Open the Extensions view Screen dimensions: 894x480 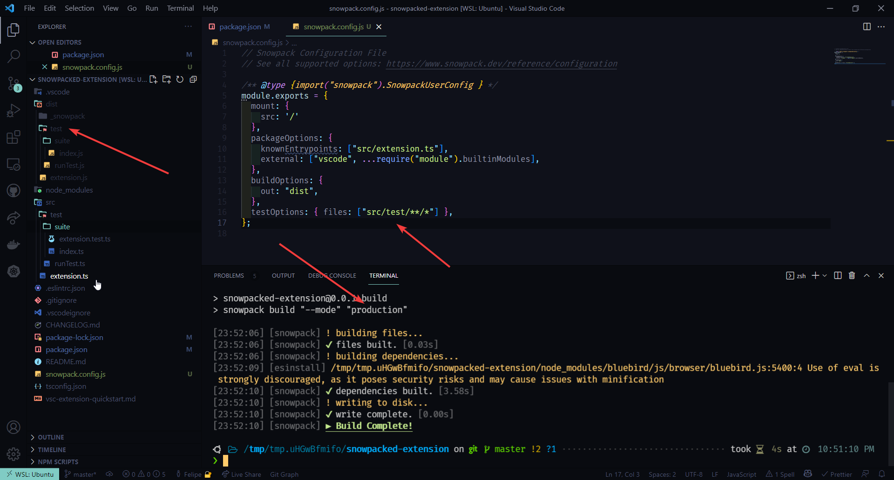(14, 137)
